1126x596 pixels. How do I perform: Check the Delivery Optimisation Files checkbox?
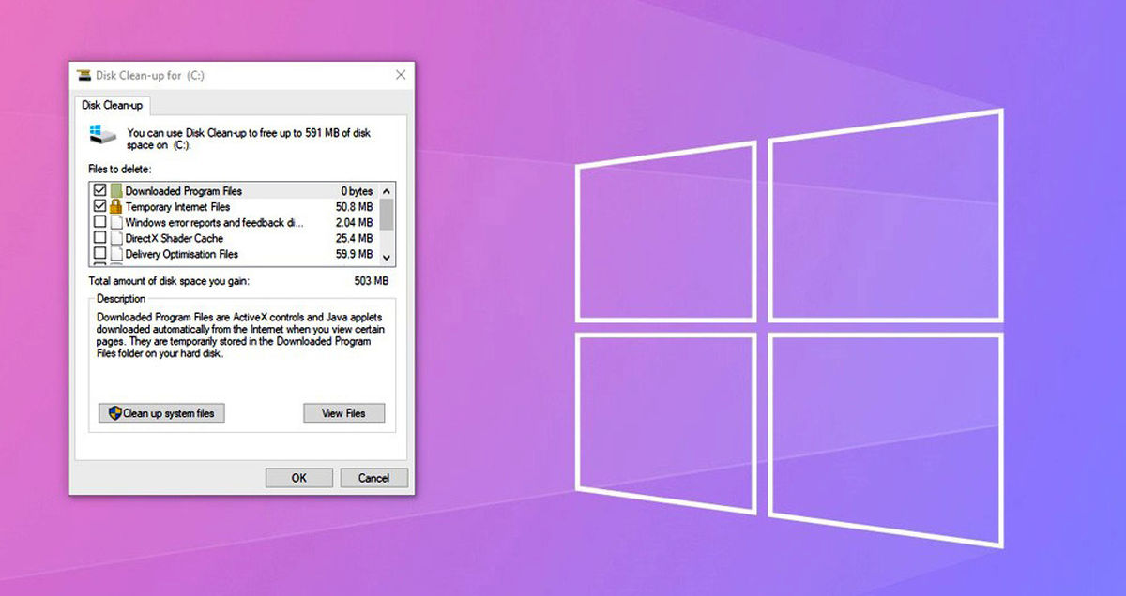coord(99,255)
